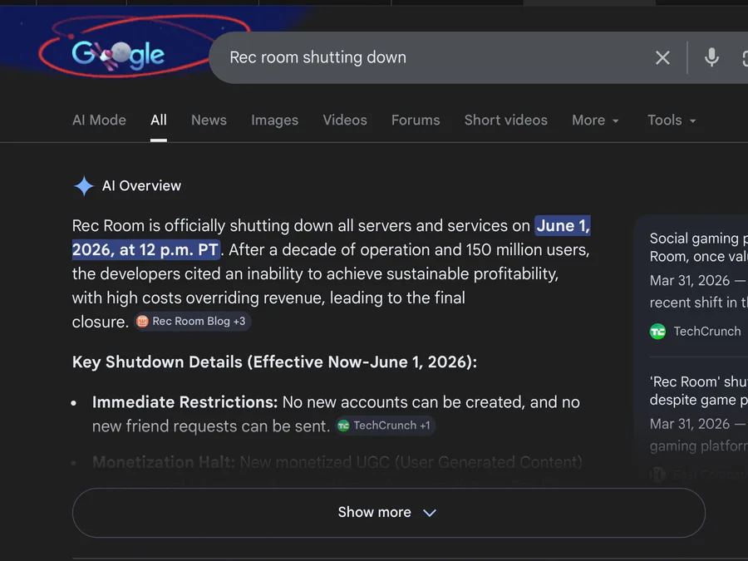Open the Rec Room Blog +3 source chip

coord(192,322)
